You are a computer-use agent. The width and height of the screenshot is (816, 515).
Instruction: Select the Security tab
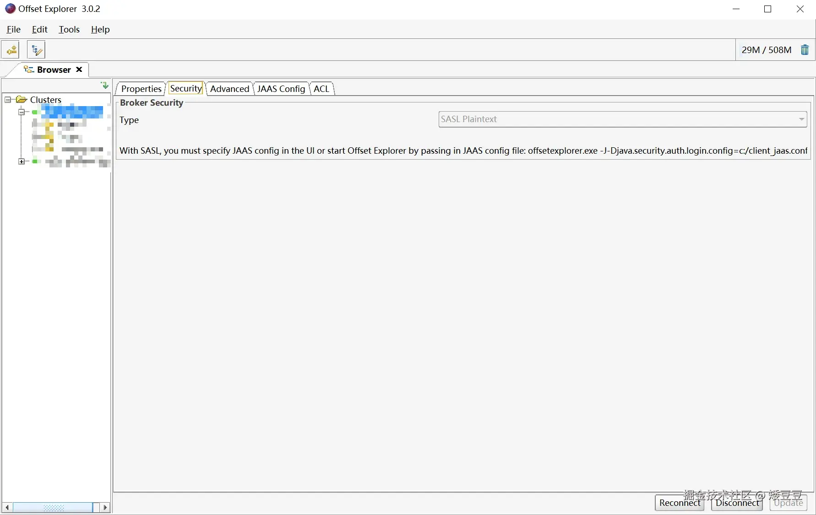(186, 88)
